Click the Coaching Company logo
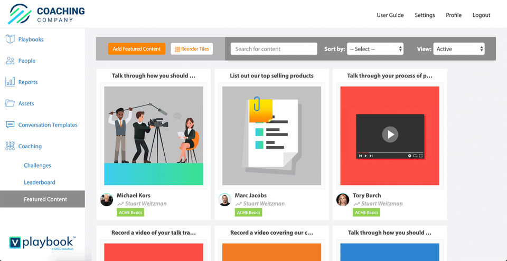The width and height of the screenshot is (507, 261). coord(46,14)
